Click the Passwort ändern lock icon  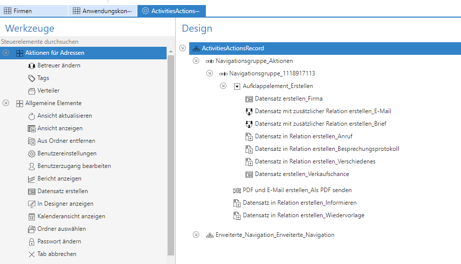point(31,241)
